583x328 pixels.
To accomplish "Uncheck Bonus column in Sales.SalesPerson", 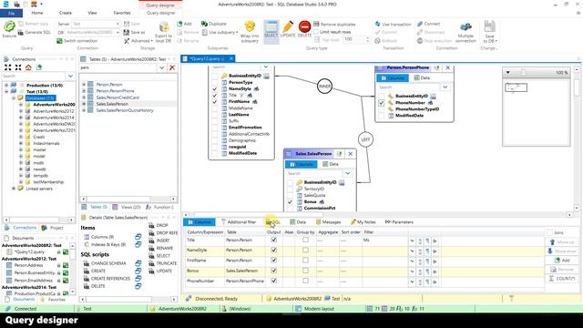I will pos(290,202).
